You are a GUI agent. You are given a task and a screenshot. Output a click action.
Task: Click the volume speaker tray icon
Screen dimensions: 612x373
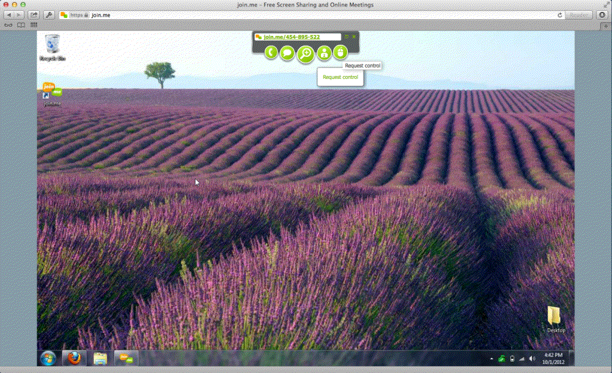click(x=532, y=359)
